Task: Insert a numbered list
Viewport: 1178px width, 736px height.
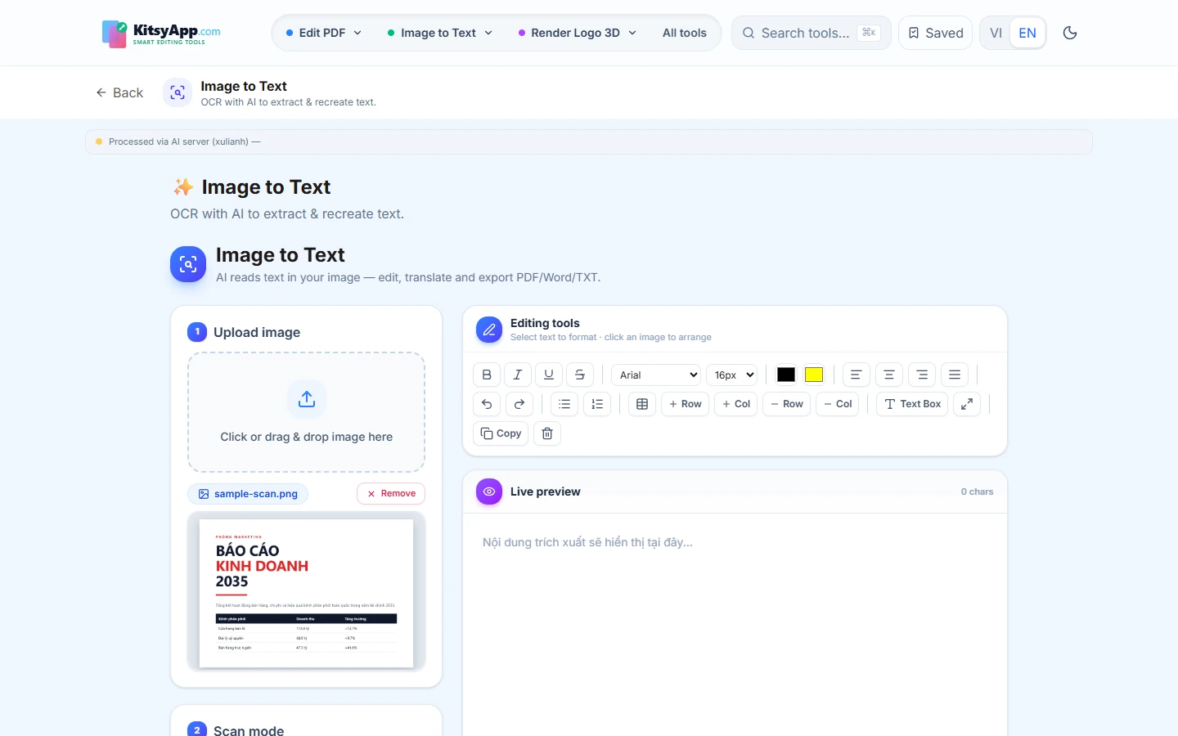Action: 597,404
